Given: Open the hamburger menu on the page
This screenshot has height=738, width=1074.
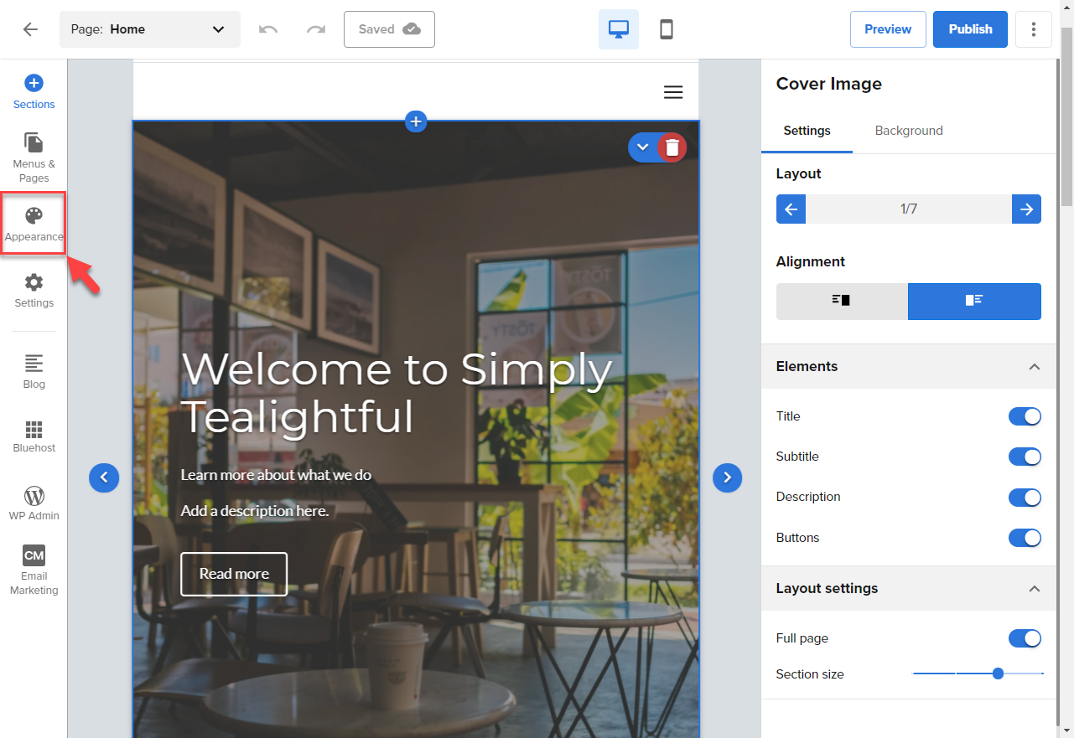Looking at the screenshot, I should point(673,92).
